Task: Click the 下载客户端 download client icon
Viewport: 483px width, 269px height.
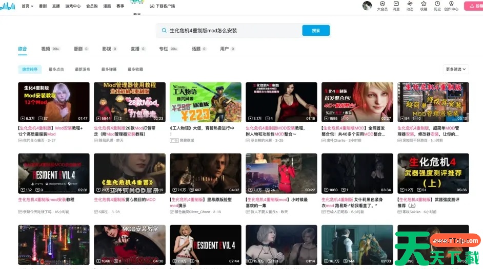Action: pyautogui.click(x=163, y=6)
